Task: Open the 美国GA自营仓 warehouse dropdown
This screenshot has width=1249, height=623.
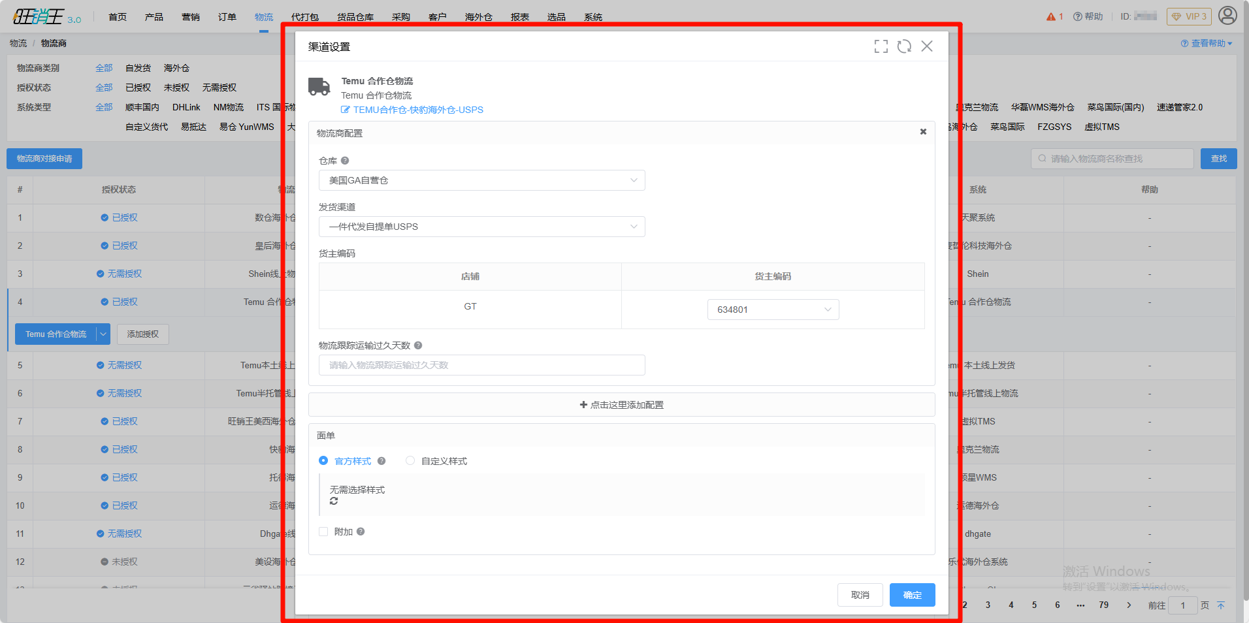Action: point(482,180)
